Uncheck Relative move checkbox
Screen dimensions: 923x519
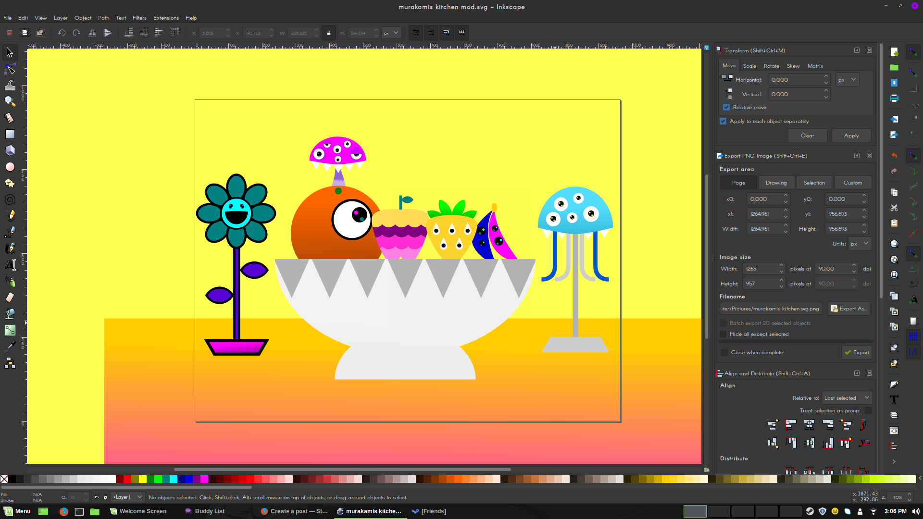tap(726, 107)
